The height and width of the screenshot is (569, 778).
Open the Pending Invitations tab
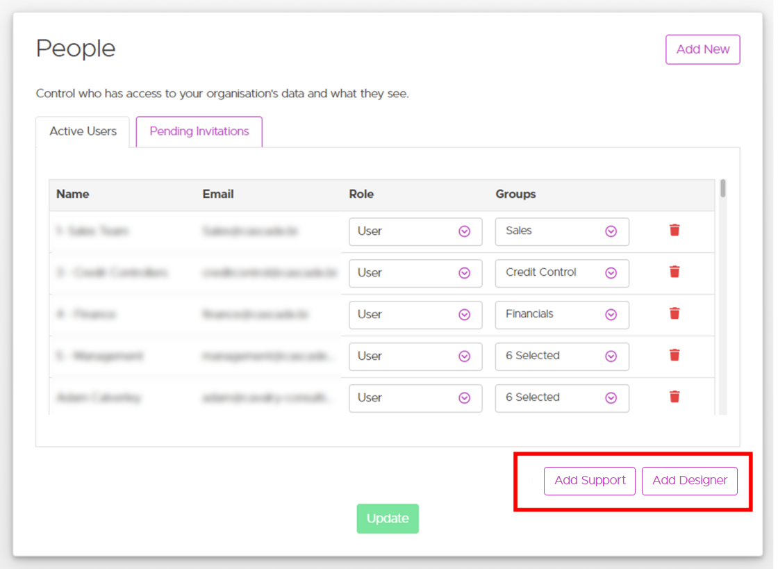coord(199,131)
